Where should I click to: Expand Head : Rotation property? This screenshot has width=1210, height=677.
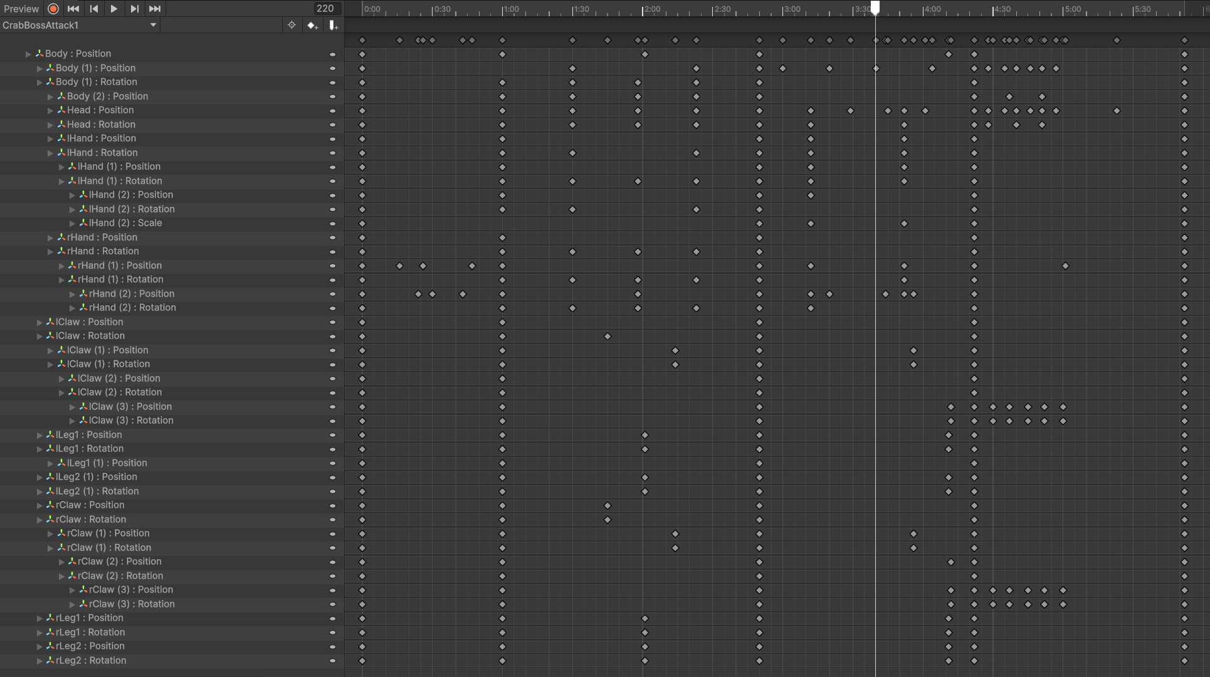tap(50, 125)
